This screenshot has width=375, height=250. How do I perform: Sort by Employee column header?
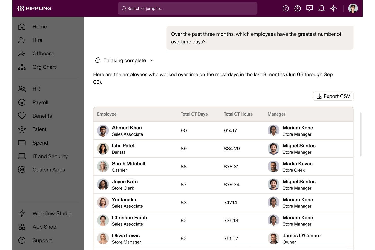coord(107,114)
